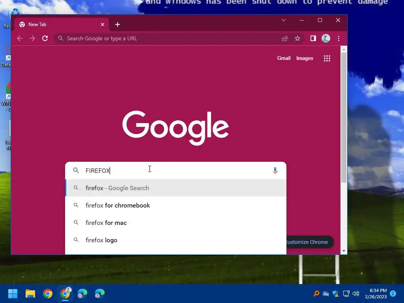
Task: Close the New Tab tab
Action: pos(103,24)
